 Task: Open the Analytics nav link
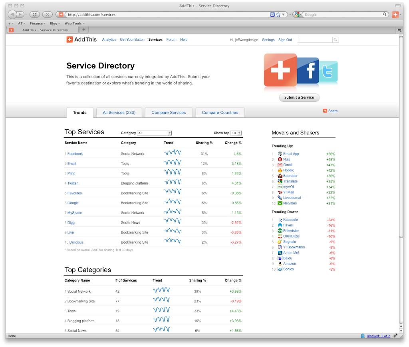[109, 40]
